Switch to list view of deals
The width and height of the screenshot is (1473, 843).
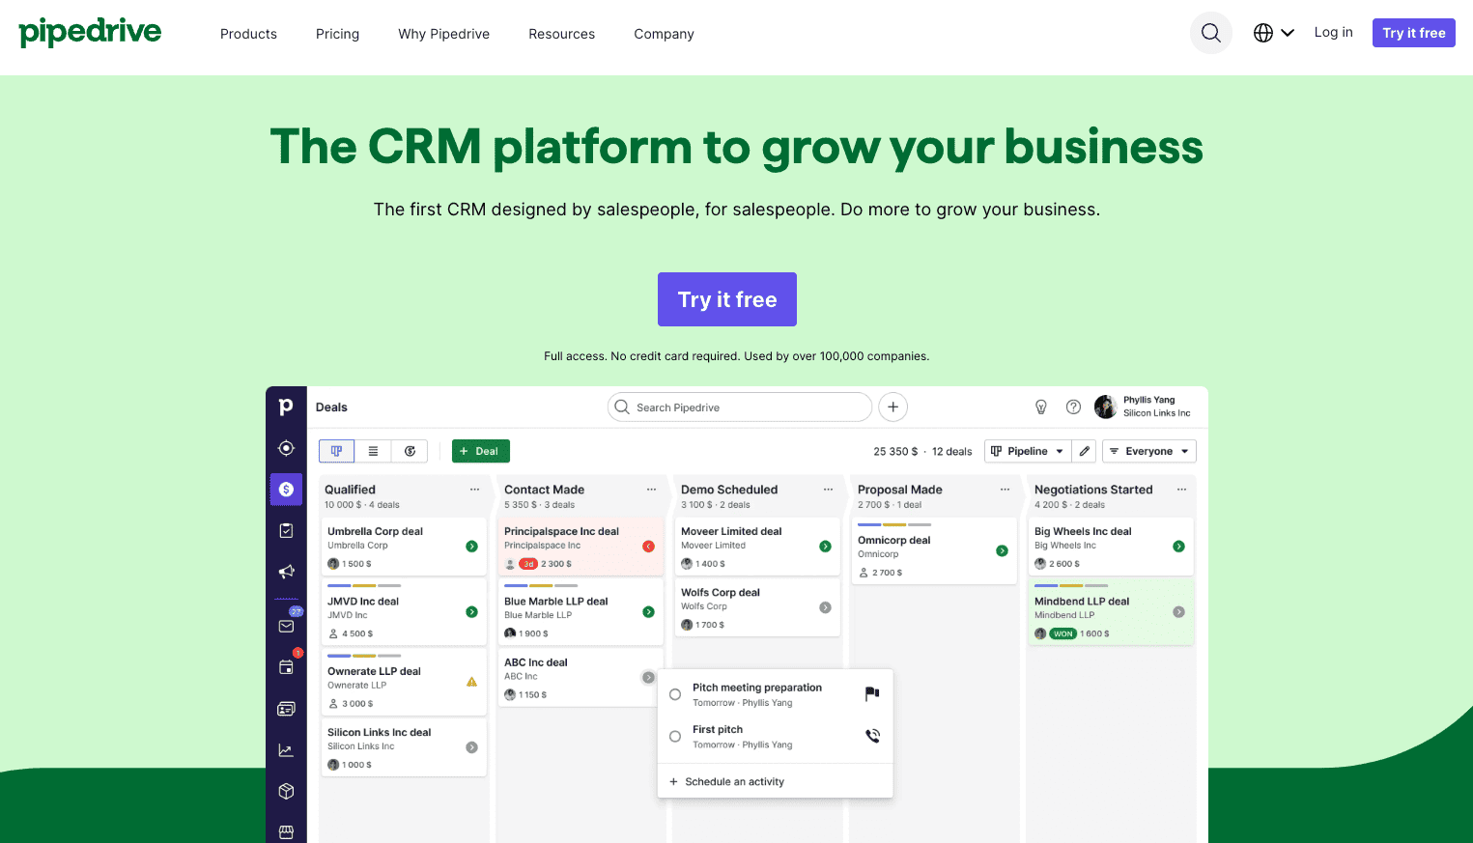click(x=373, y=450)
